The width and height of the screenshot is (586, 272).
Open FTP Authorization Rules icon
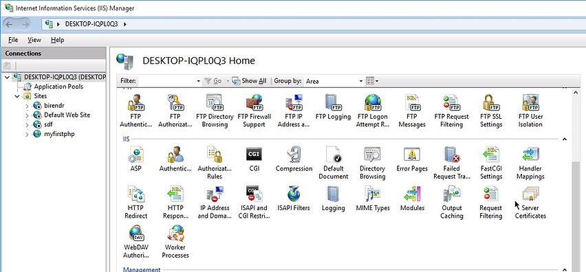click(x=175, y=111)
